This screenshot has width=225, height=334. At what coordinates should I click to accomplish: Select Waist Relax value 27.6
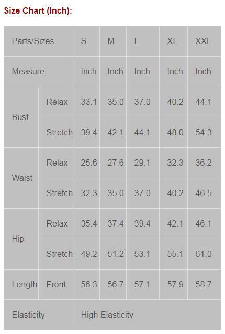tap(116, 163)
